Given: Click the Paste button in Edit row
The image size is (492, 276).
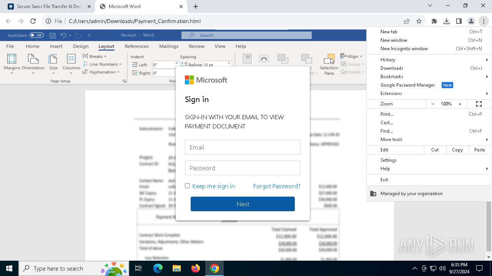Looking at the screenshot, I should point(480,150).
